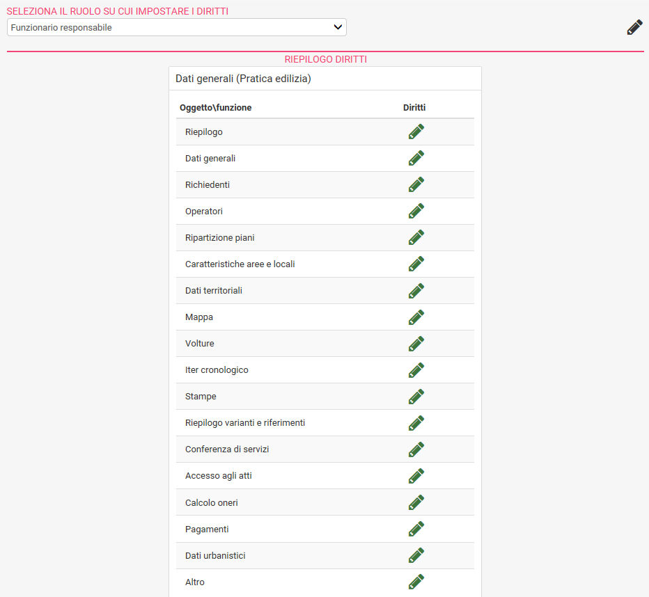
Task: Click the black edit pencil at top right
Action: tap(634, 28)
